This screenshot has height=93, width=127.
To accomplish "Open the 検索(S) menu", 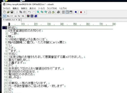I will click(24, 8).
